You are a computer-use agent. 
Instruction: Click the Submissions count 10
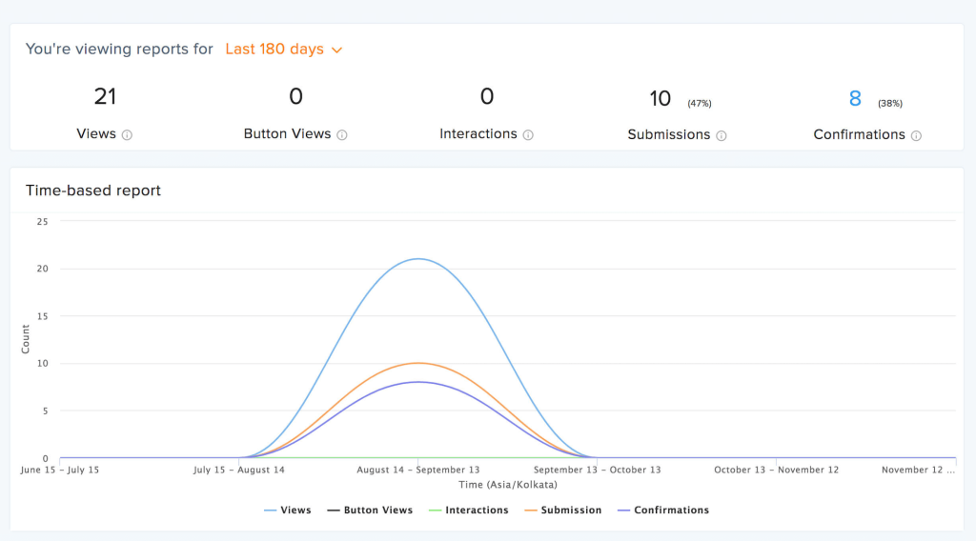[x=661, y=98]
